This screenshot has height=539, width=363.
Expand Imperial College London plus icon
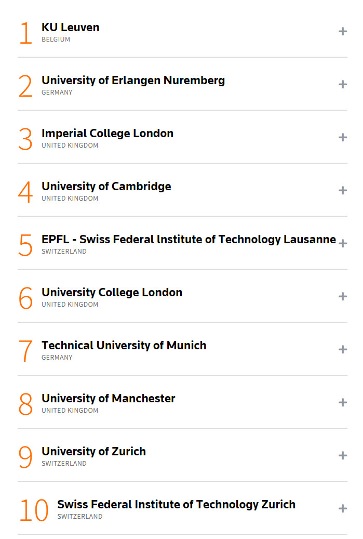tap(342, 138)
